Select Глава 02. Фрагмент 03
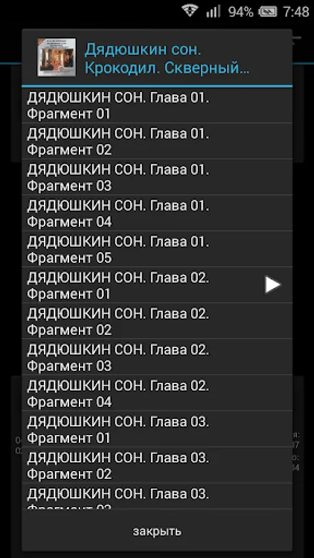This screenshot has height=558, width=314. (x=157, y=356)
